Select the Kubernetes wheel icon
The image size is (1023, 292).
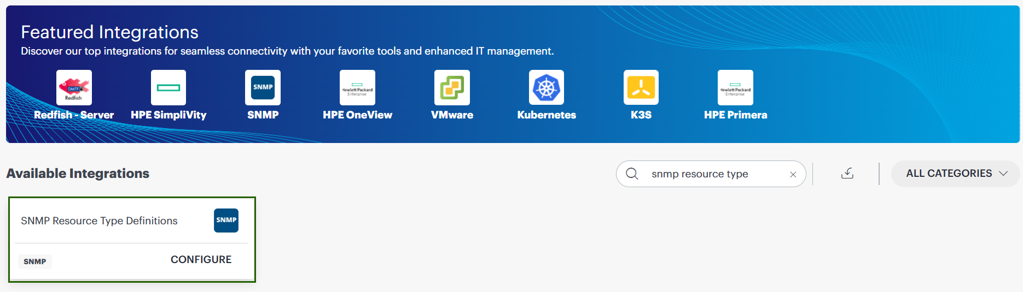click(547, 87)
